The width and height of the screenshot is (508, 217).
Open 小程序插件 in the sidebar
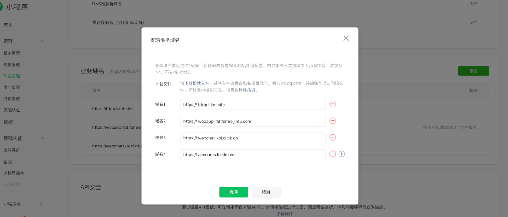pos(13,173)
